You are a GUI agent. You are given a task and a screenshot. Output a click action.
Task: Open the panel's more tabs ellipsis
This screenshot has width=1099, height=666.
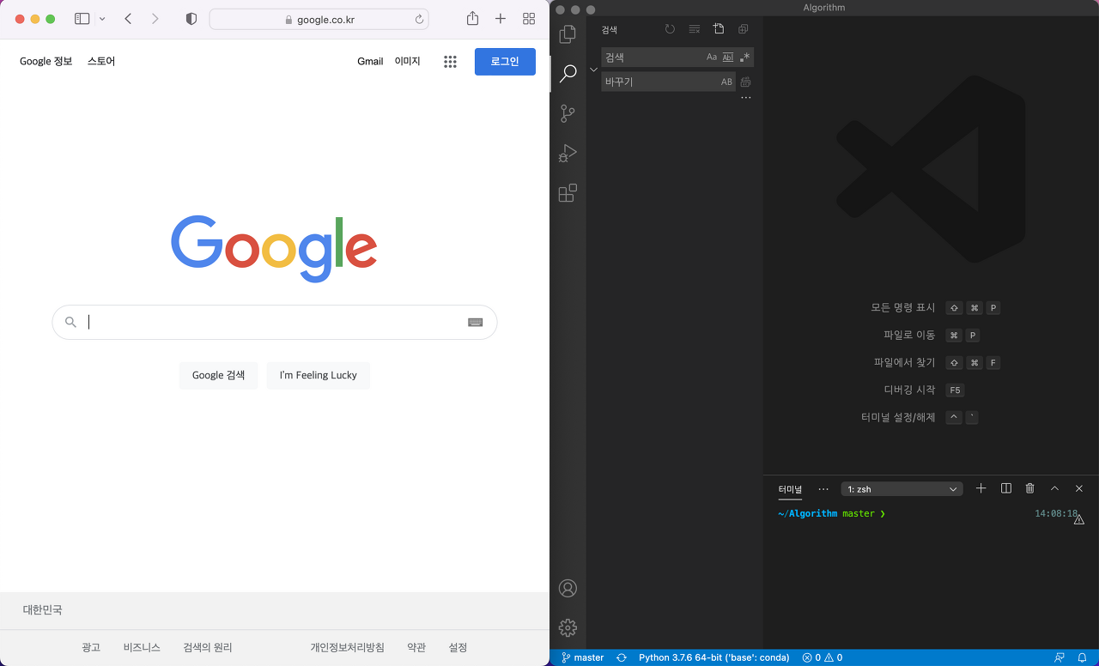(x=823, y=489)
